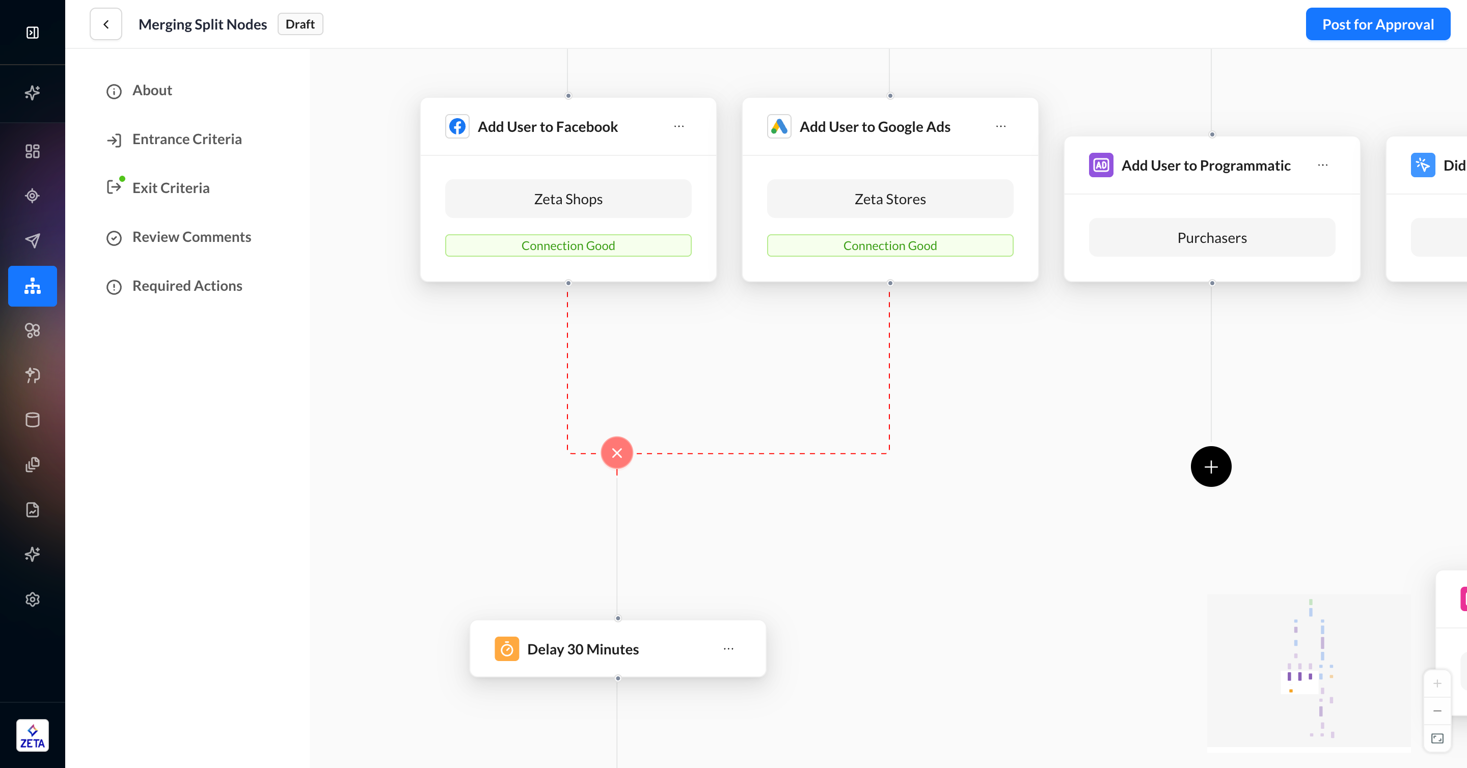Viewport: 1467px width, 768px height.
Task: Open options menu for Add User to Google Ads
Action: pos(1000,126)
